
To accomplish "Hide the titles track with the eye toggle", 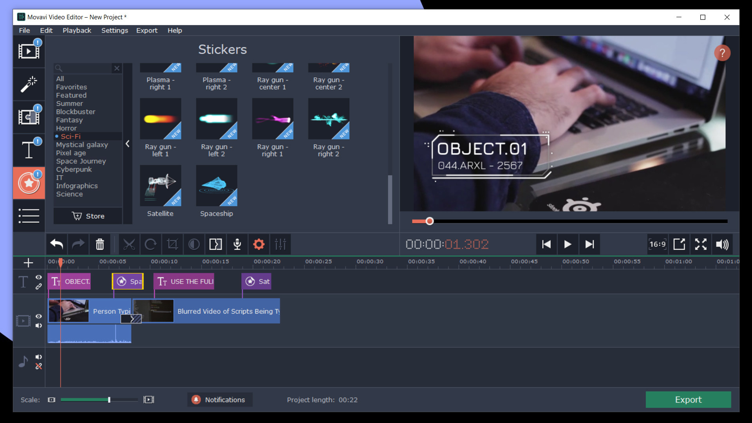I will pyautogui.click(x=38, y=277).
